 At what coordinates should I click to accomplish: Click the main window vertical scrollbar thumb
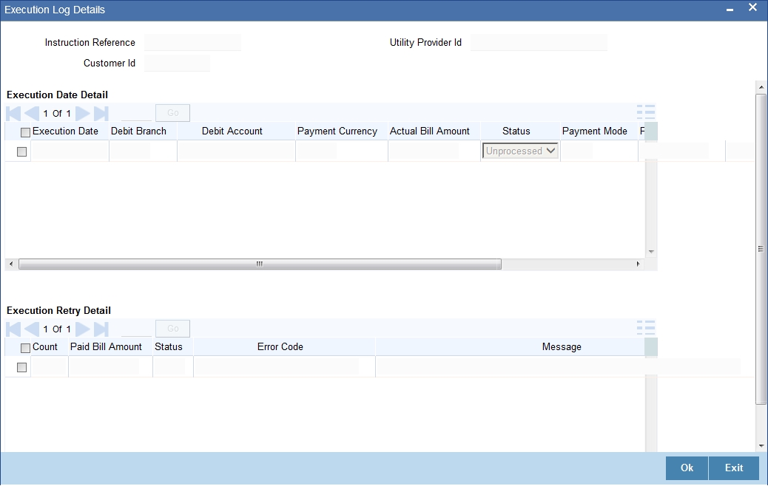point(761,248)
